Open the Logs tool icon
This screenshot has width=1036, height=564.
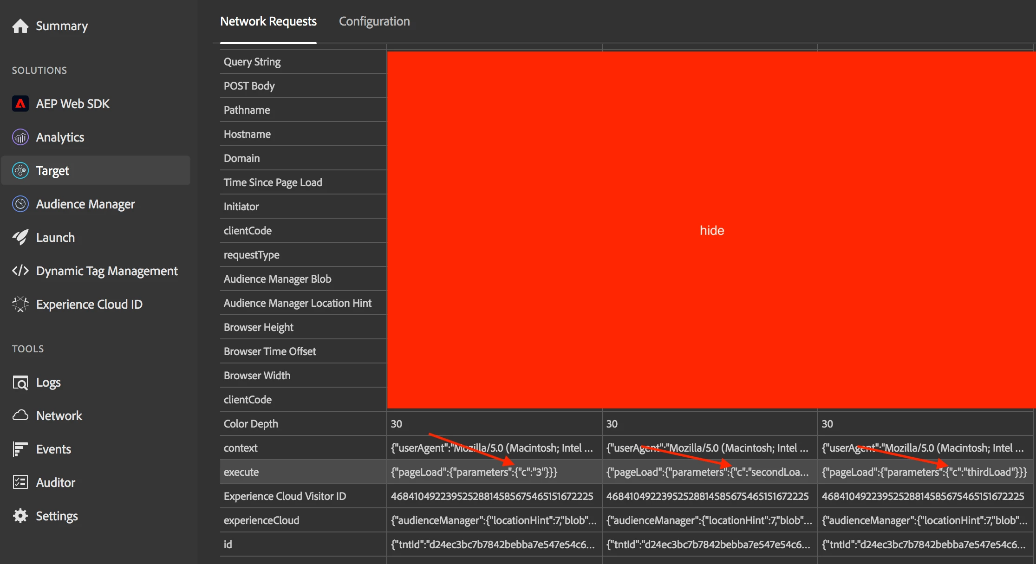pos(20,382)
